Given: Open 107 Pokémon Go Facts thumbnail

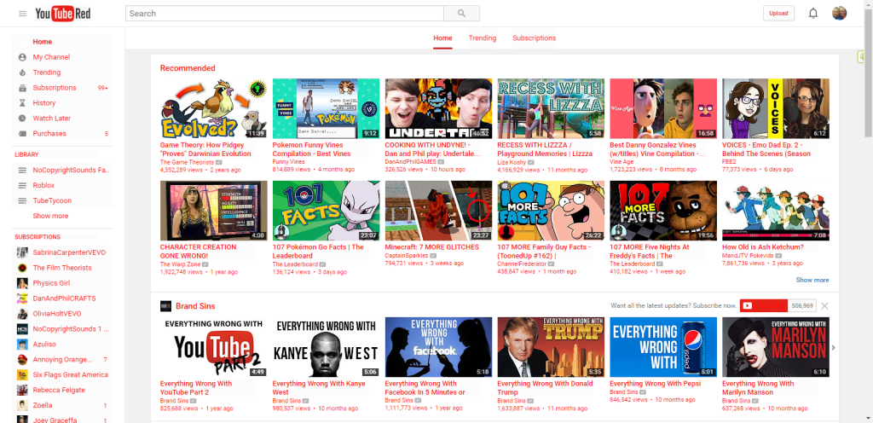Looking at the screenshot, I should pos(327,211).
